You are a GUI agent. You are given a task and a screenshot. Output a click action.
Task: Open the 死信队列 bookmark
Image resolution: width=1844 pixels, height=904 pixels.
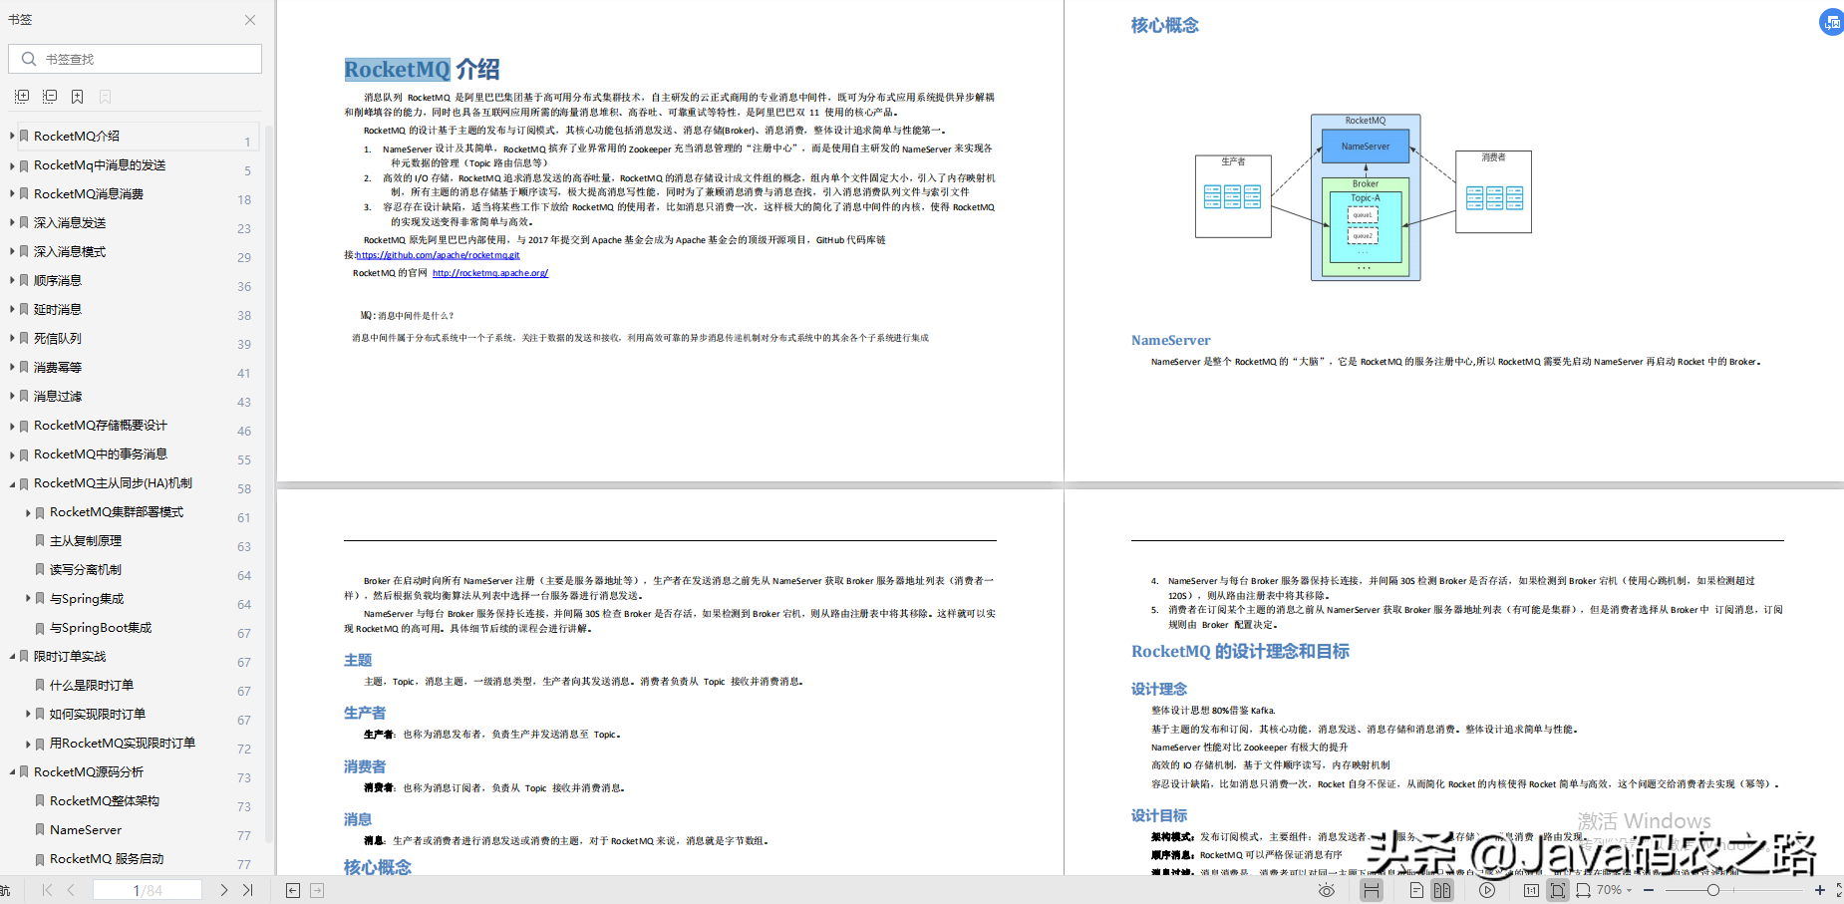coord(58,339)
